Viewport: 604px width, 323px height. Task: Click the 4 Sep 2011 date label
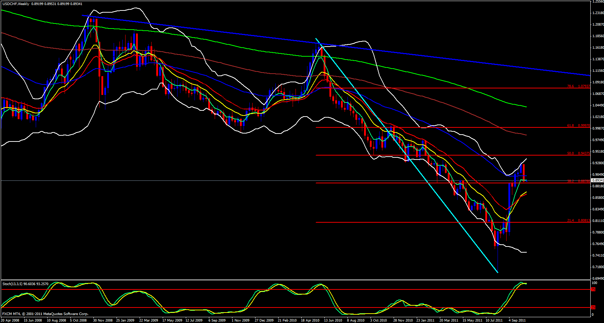coord(517,320)
